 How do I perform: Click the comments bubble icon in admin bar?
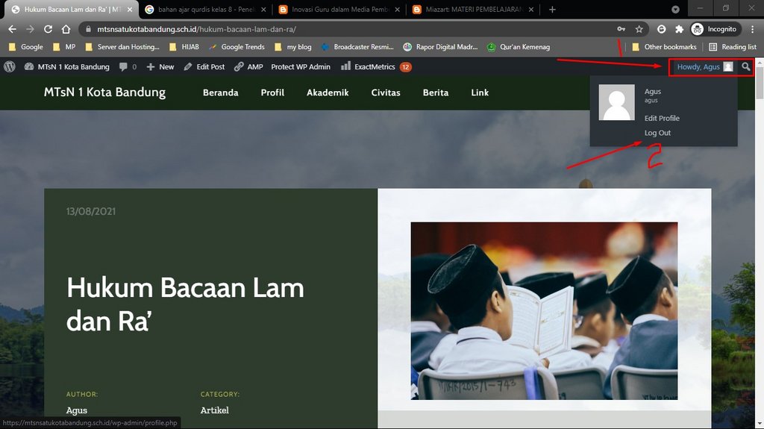click(128, 67)
